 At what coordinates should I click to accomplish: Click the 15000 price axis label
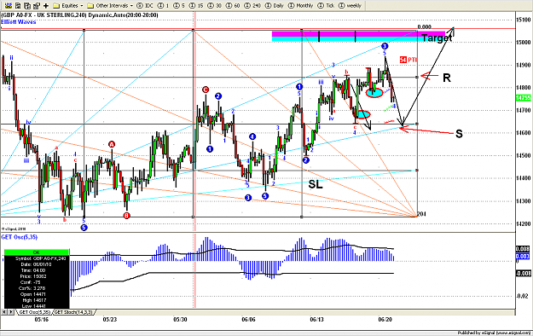[x=523, y=42]
